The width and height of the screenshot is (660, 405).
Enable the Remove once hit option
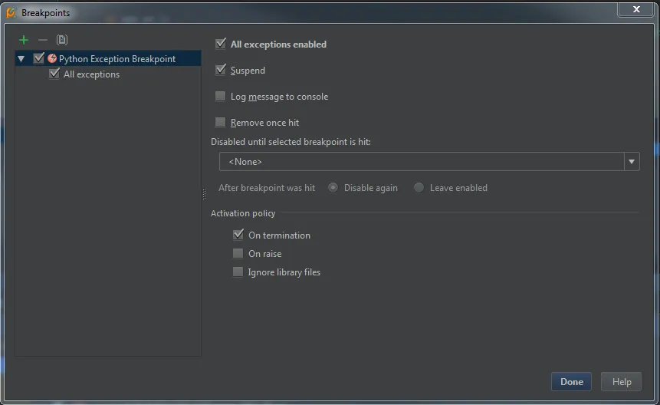221,123
